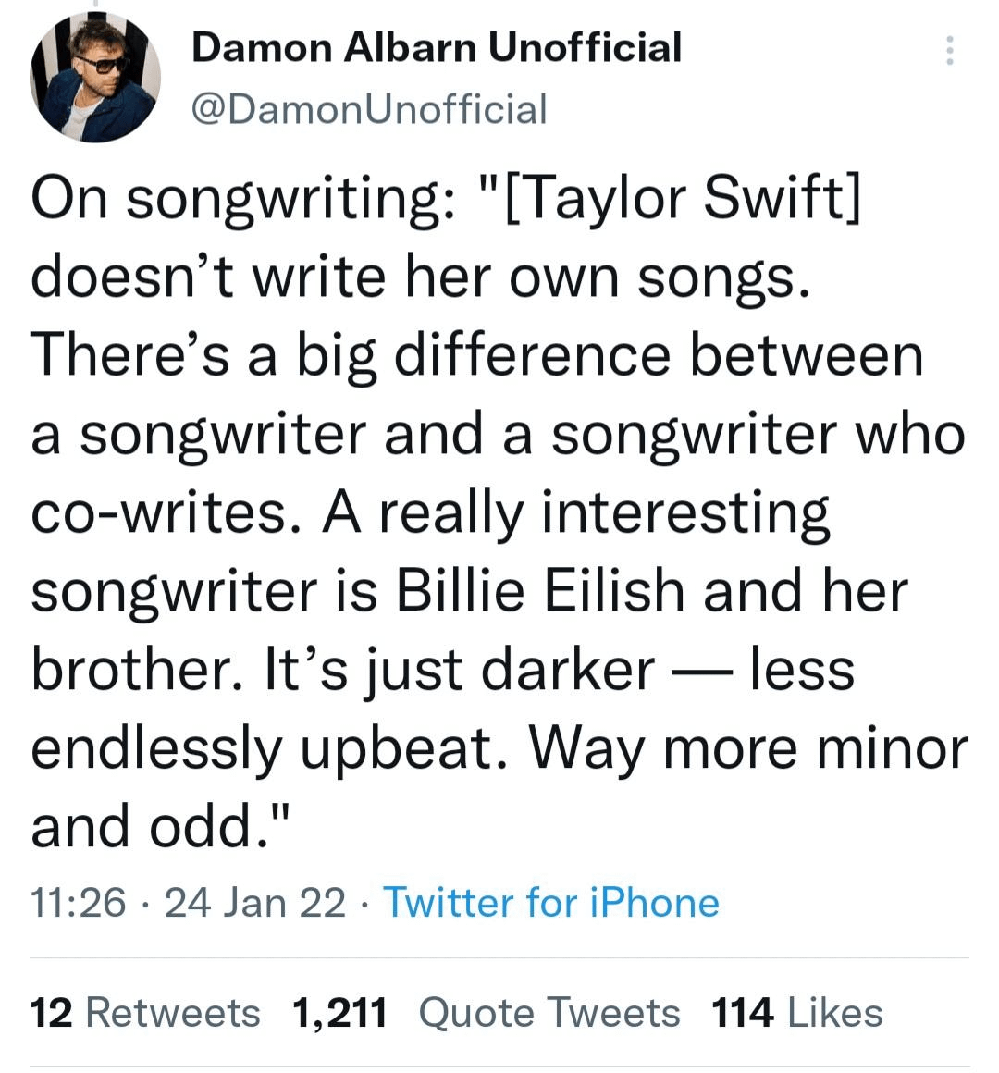Open the Damon Albarn Unofficial profile picture

tap(95, 78)
